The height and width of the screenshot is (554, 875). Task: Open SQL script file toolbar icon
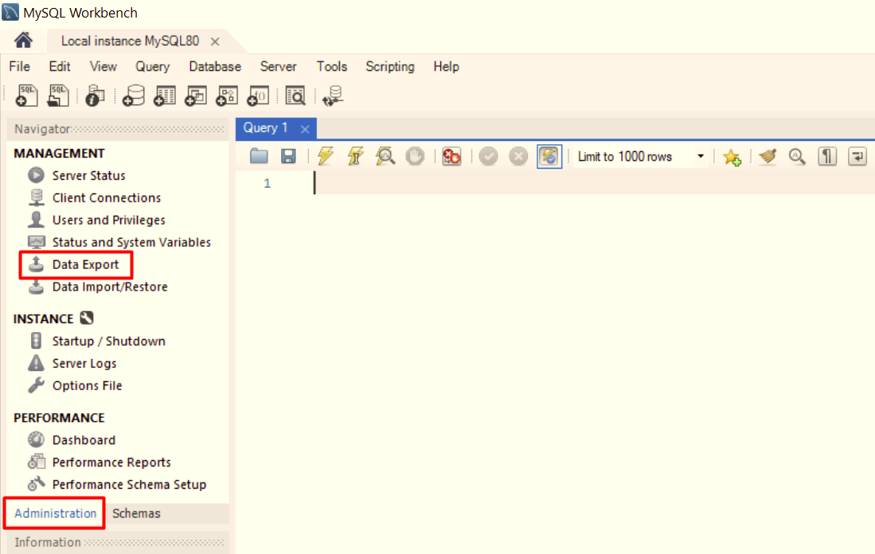point(57,96)
